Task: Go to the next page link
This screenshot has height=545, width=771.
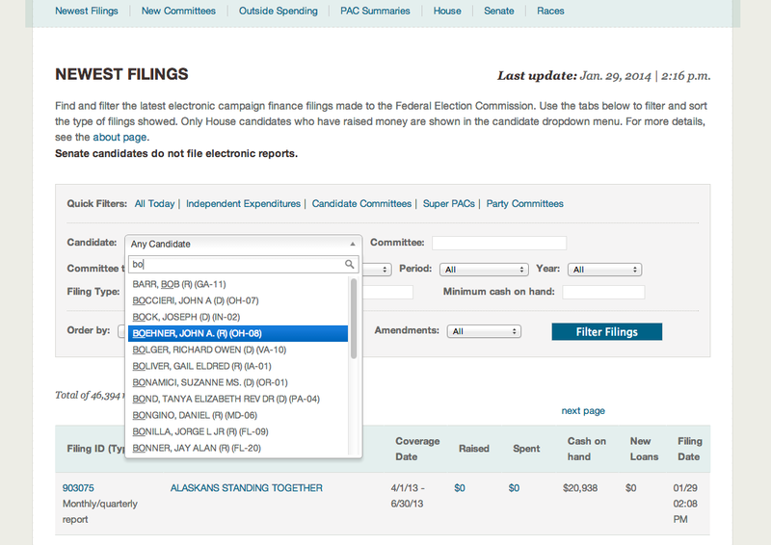Action: click(583, 411)
